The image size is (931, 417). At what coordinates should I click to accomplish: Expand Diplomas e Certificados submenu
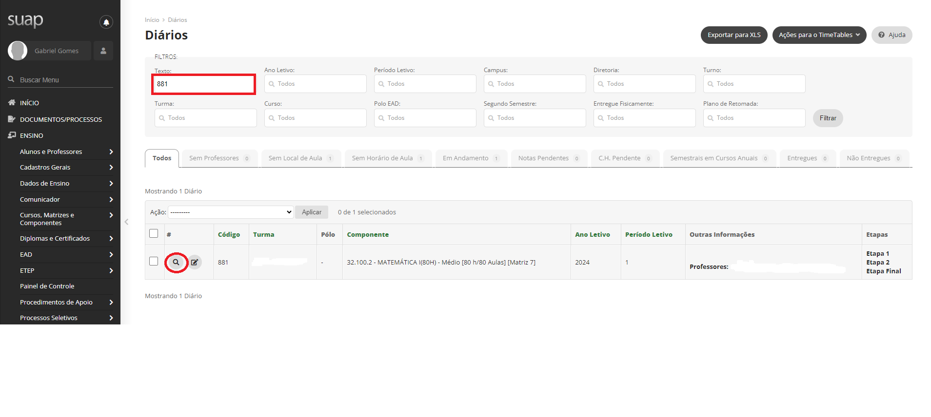(x=66, y=238)
